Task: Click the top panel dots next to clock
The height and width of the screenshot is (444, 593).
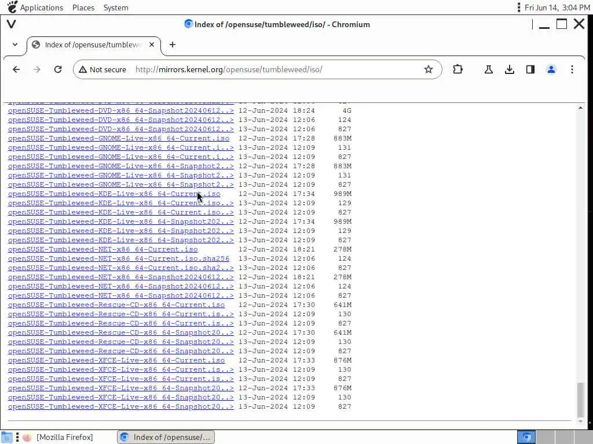Action: pos(518,8)
